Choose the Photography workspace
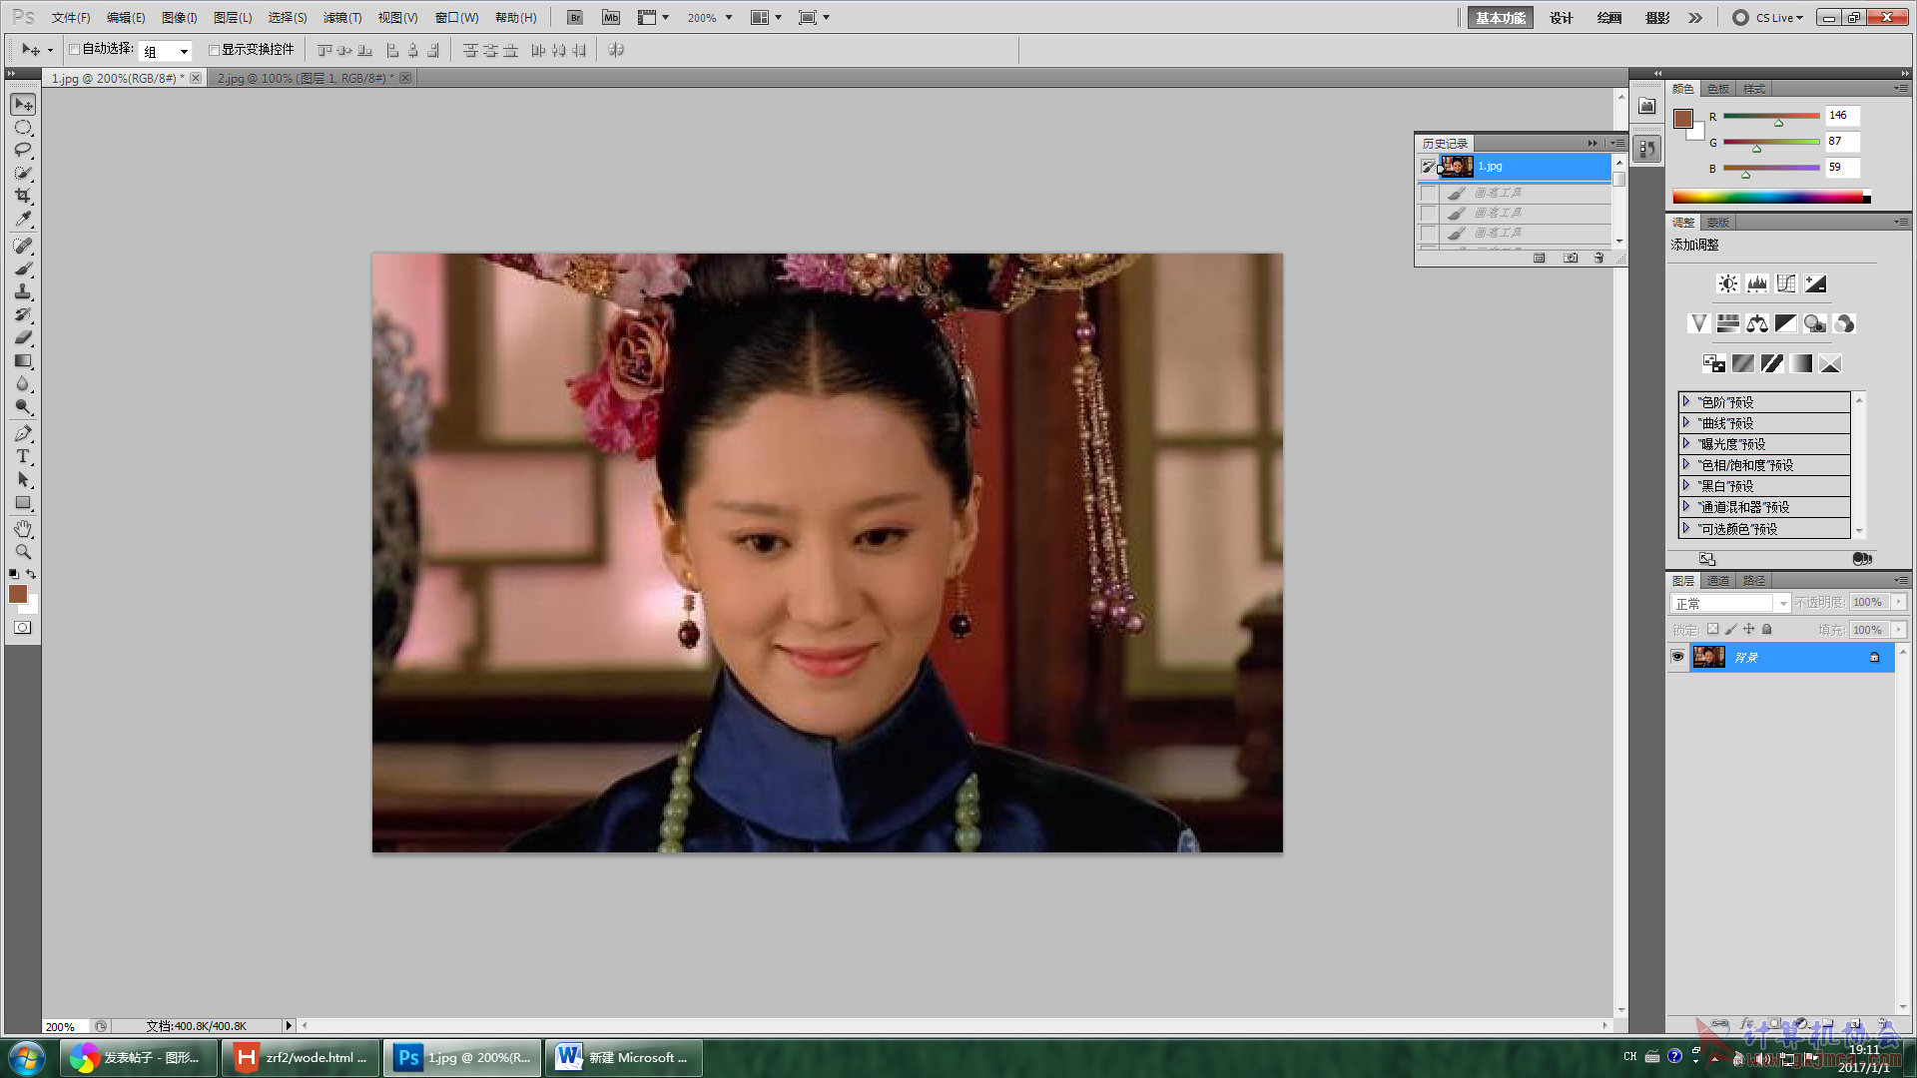Viewport: 1917px width, 1078px height. tap(1657, 18)
